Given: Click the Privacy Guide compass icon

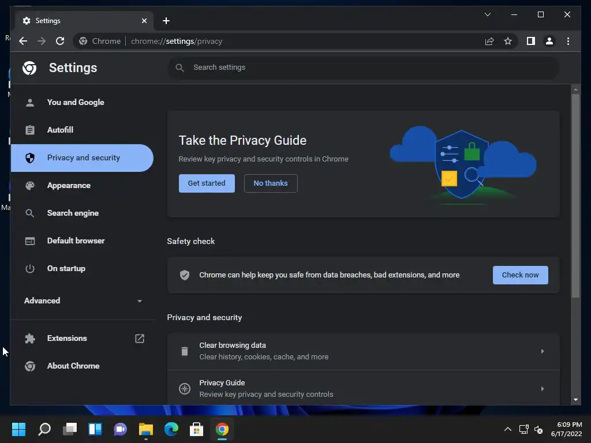Looking at the screenshot, I should coord(184,388).
